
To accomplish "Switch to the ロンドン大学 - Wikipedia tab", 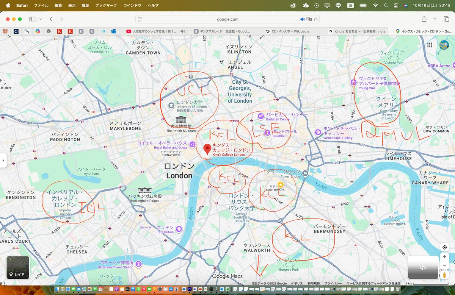I will [287, 31].
